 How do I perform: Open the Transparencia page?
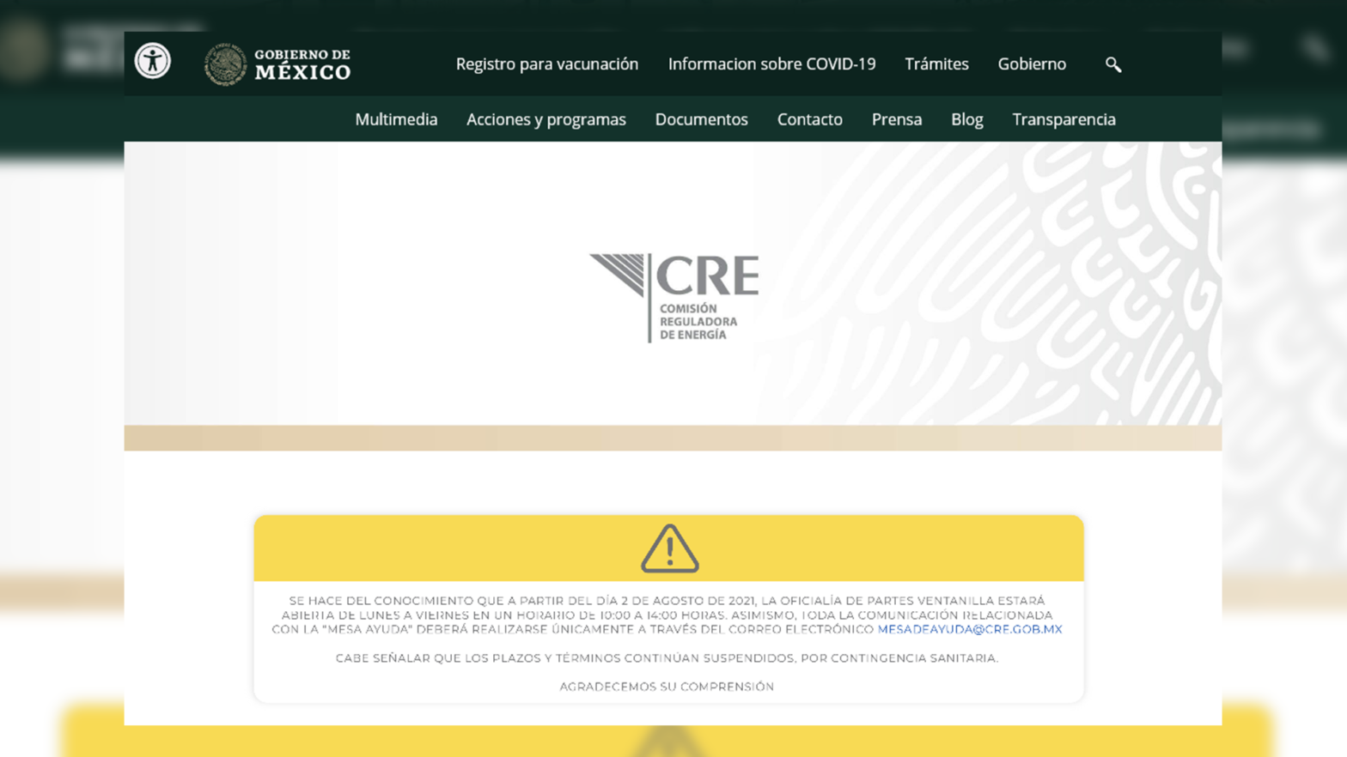(1064, 119)
